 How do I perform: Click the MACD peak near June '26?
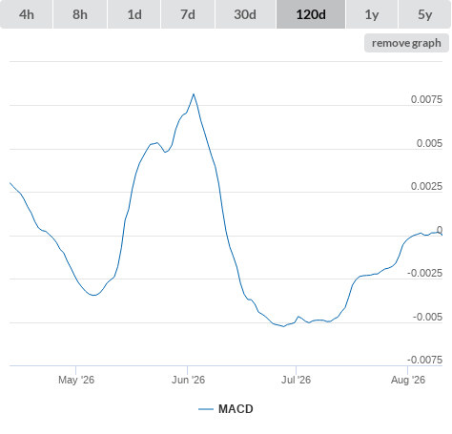[x=194, y=94]
